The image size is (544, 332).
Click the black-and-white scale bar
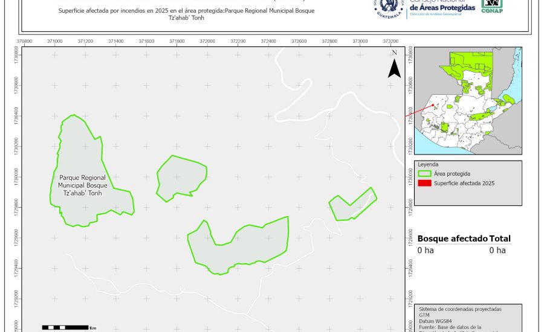(65, 328)
